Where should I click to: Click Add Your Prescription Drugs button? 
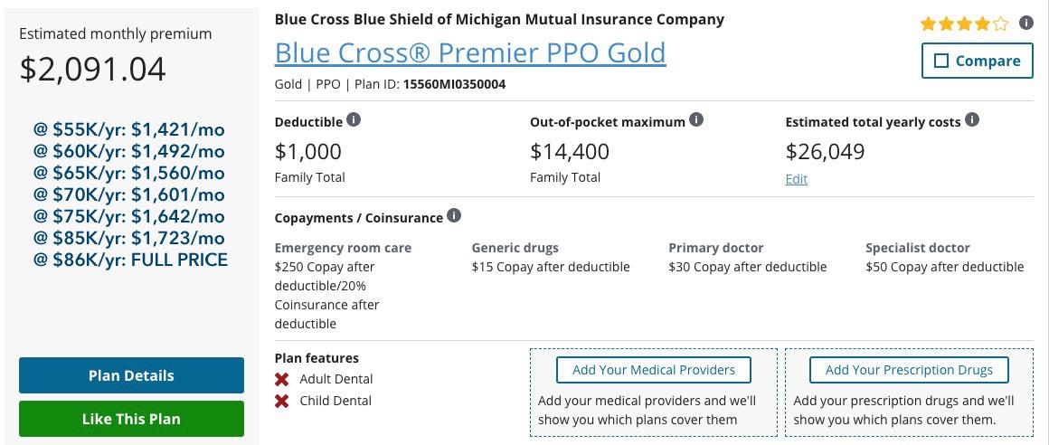coord(909,370)
